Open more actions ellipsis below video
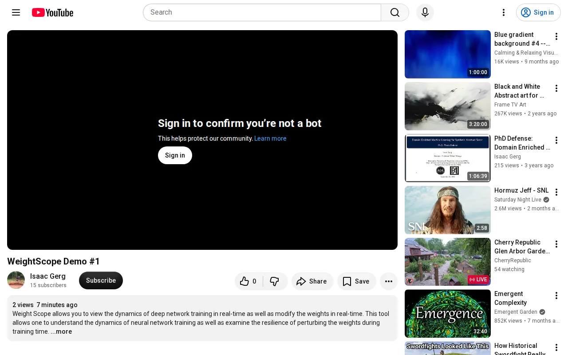 tap(389, 281)
